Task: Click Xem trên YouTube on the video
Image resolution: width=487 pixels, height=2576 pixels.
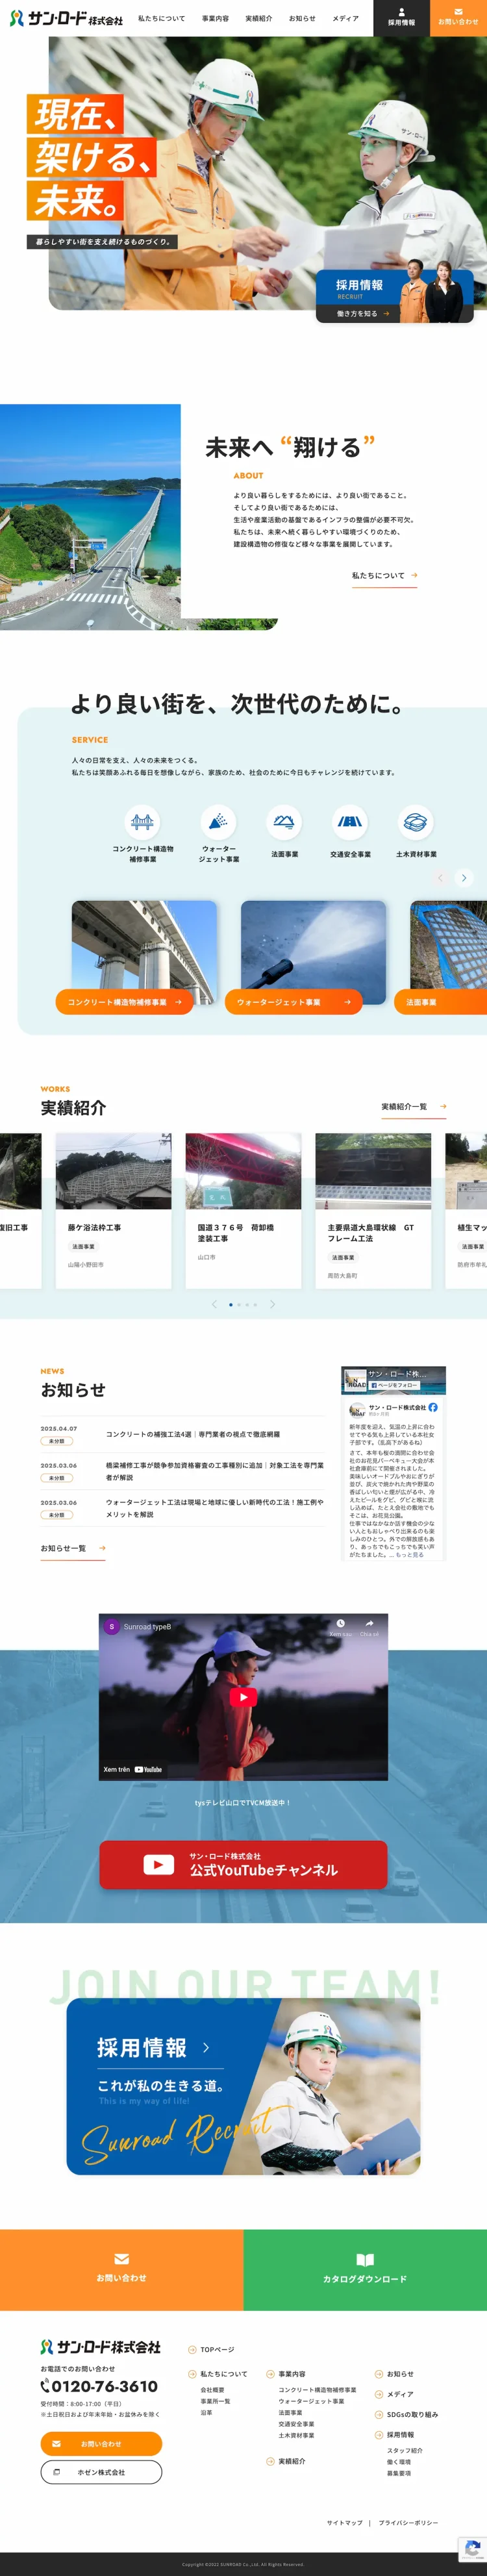Action: pyautogui.click(x=133, y=1769)
